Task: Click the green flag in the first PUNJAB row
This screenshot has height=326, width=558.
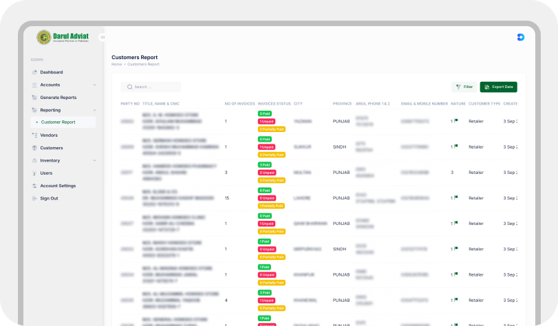Action: pos(456,120)
